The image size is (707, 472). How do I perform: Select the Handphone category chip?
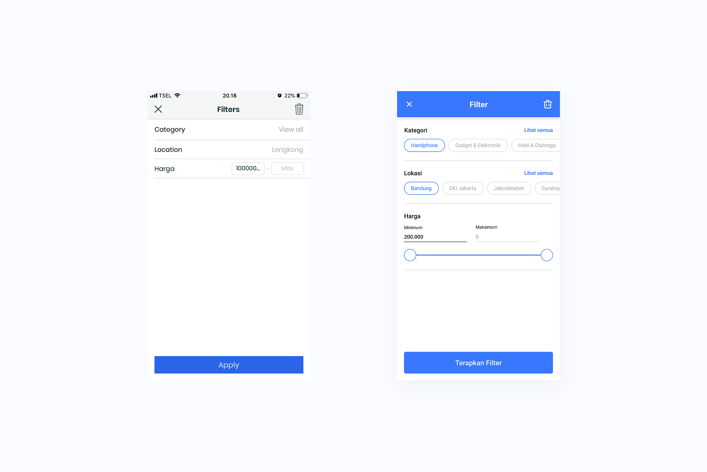424,145
